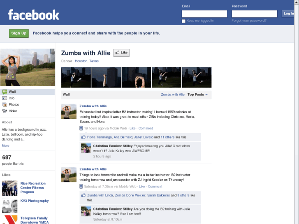
Task: Click the avatar on the first Zumba with Allie post
Action: point(69,111)
